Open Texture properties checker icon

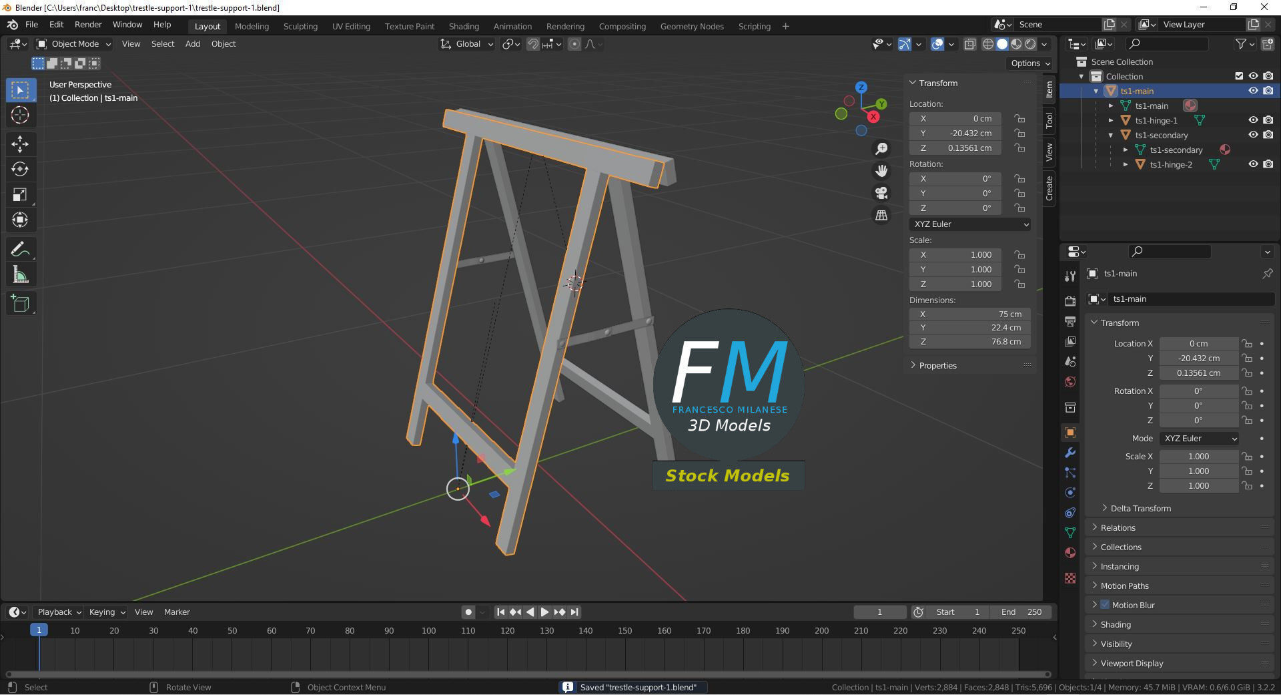point(1070,578)
